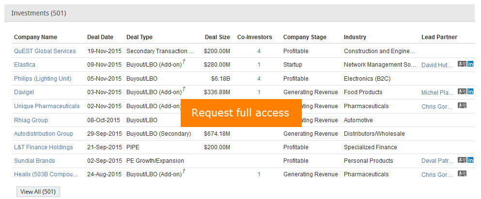
Task: Click the $280.00M deal size cell
Action: coord(217,65)
